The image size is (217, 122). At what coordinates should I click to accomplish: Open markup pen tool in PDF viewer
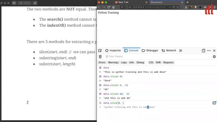(35, 3)
